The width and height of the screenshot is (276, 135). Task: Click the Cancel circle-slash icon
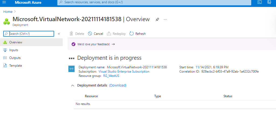coord(90,34)
